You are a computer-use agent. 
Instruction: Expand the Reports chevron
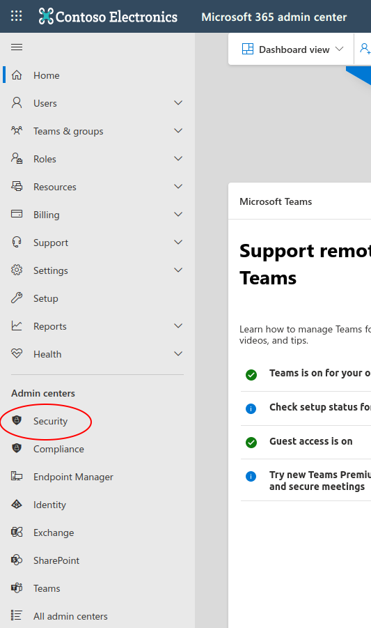pyautogui.click(x=178, y=326)
